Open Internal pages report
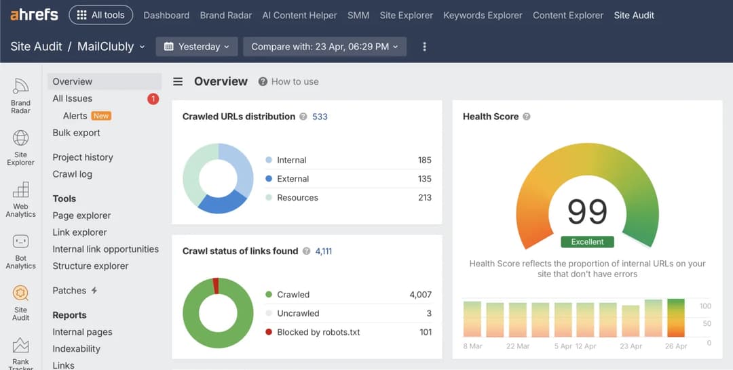The width and height of the screenshot is (733, 370). point(82,332)
